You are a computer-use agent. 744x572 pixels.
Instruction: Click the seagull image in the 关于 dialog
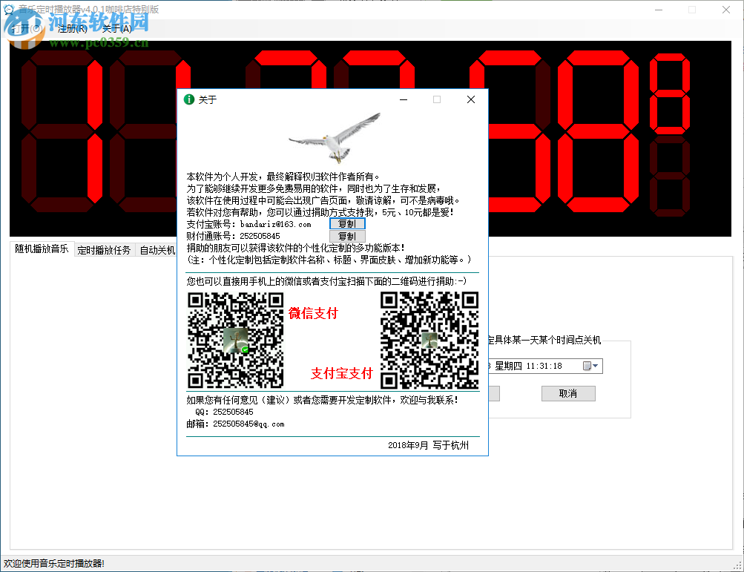[335, 137]
